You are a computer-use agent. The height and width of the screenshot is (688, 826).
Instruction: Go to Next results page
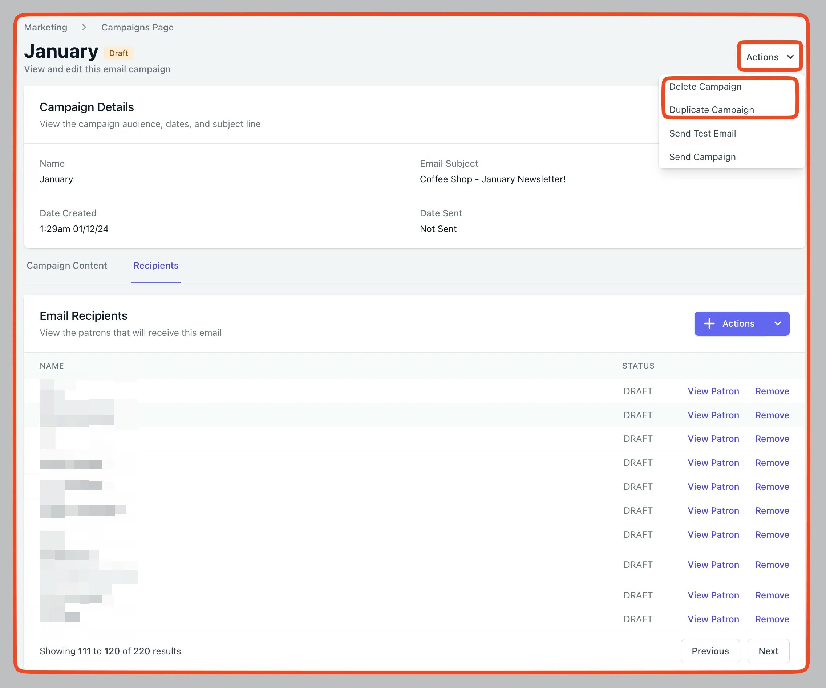click(768, 651)
